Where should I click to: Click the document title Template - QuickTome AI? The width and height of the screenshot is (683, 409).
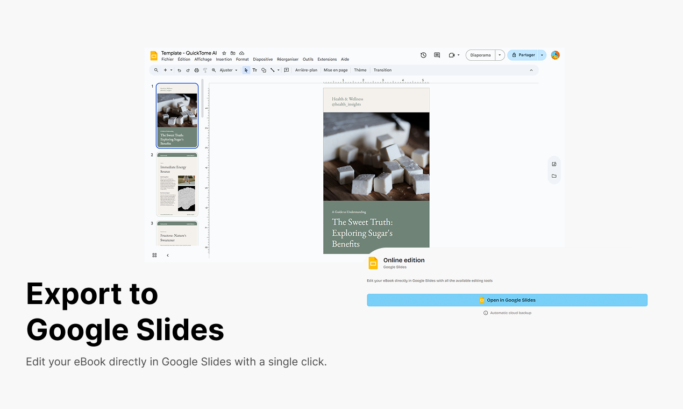(x=189, y=53)
